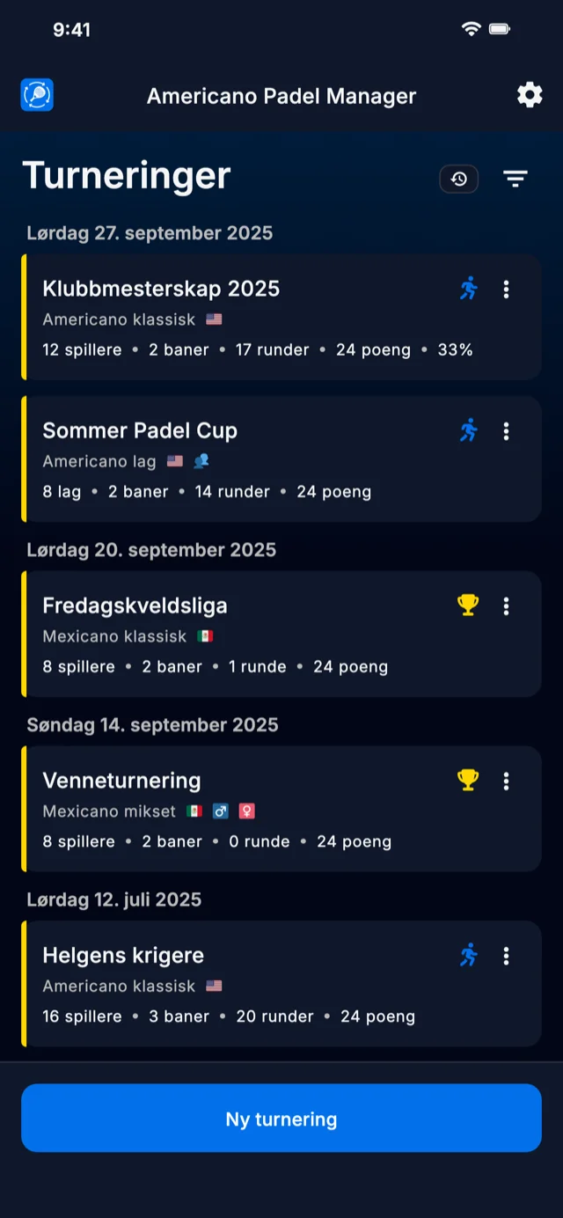This screenshot has height=1218, width=563.
Task: Open the tournament history icon
Action: click(x=458, y=179)
